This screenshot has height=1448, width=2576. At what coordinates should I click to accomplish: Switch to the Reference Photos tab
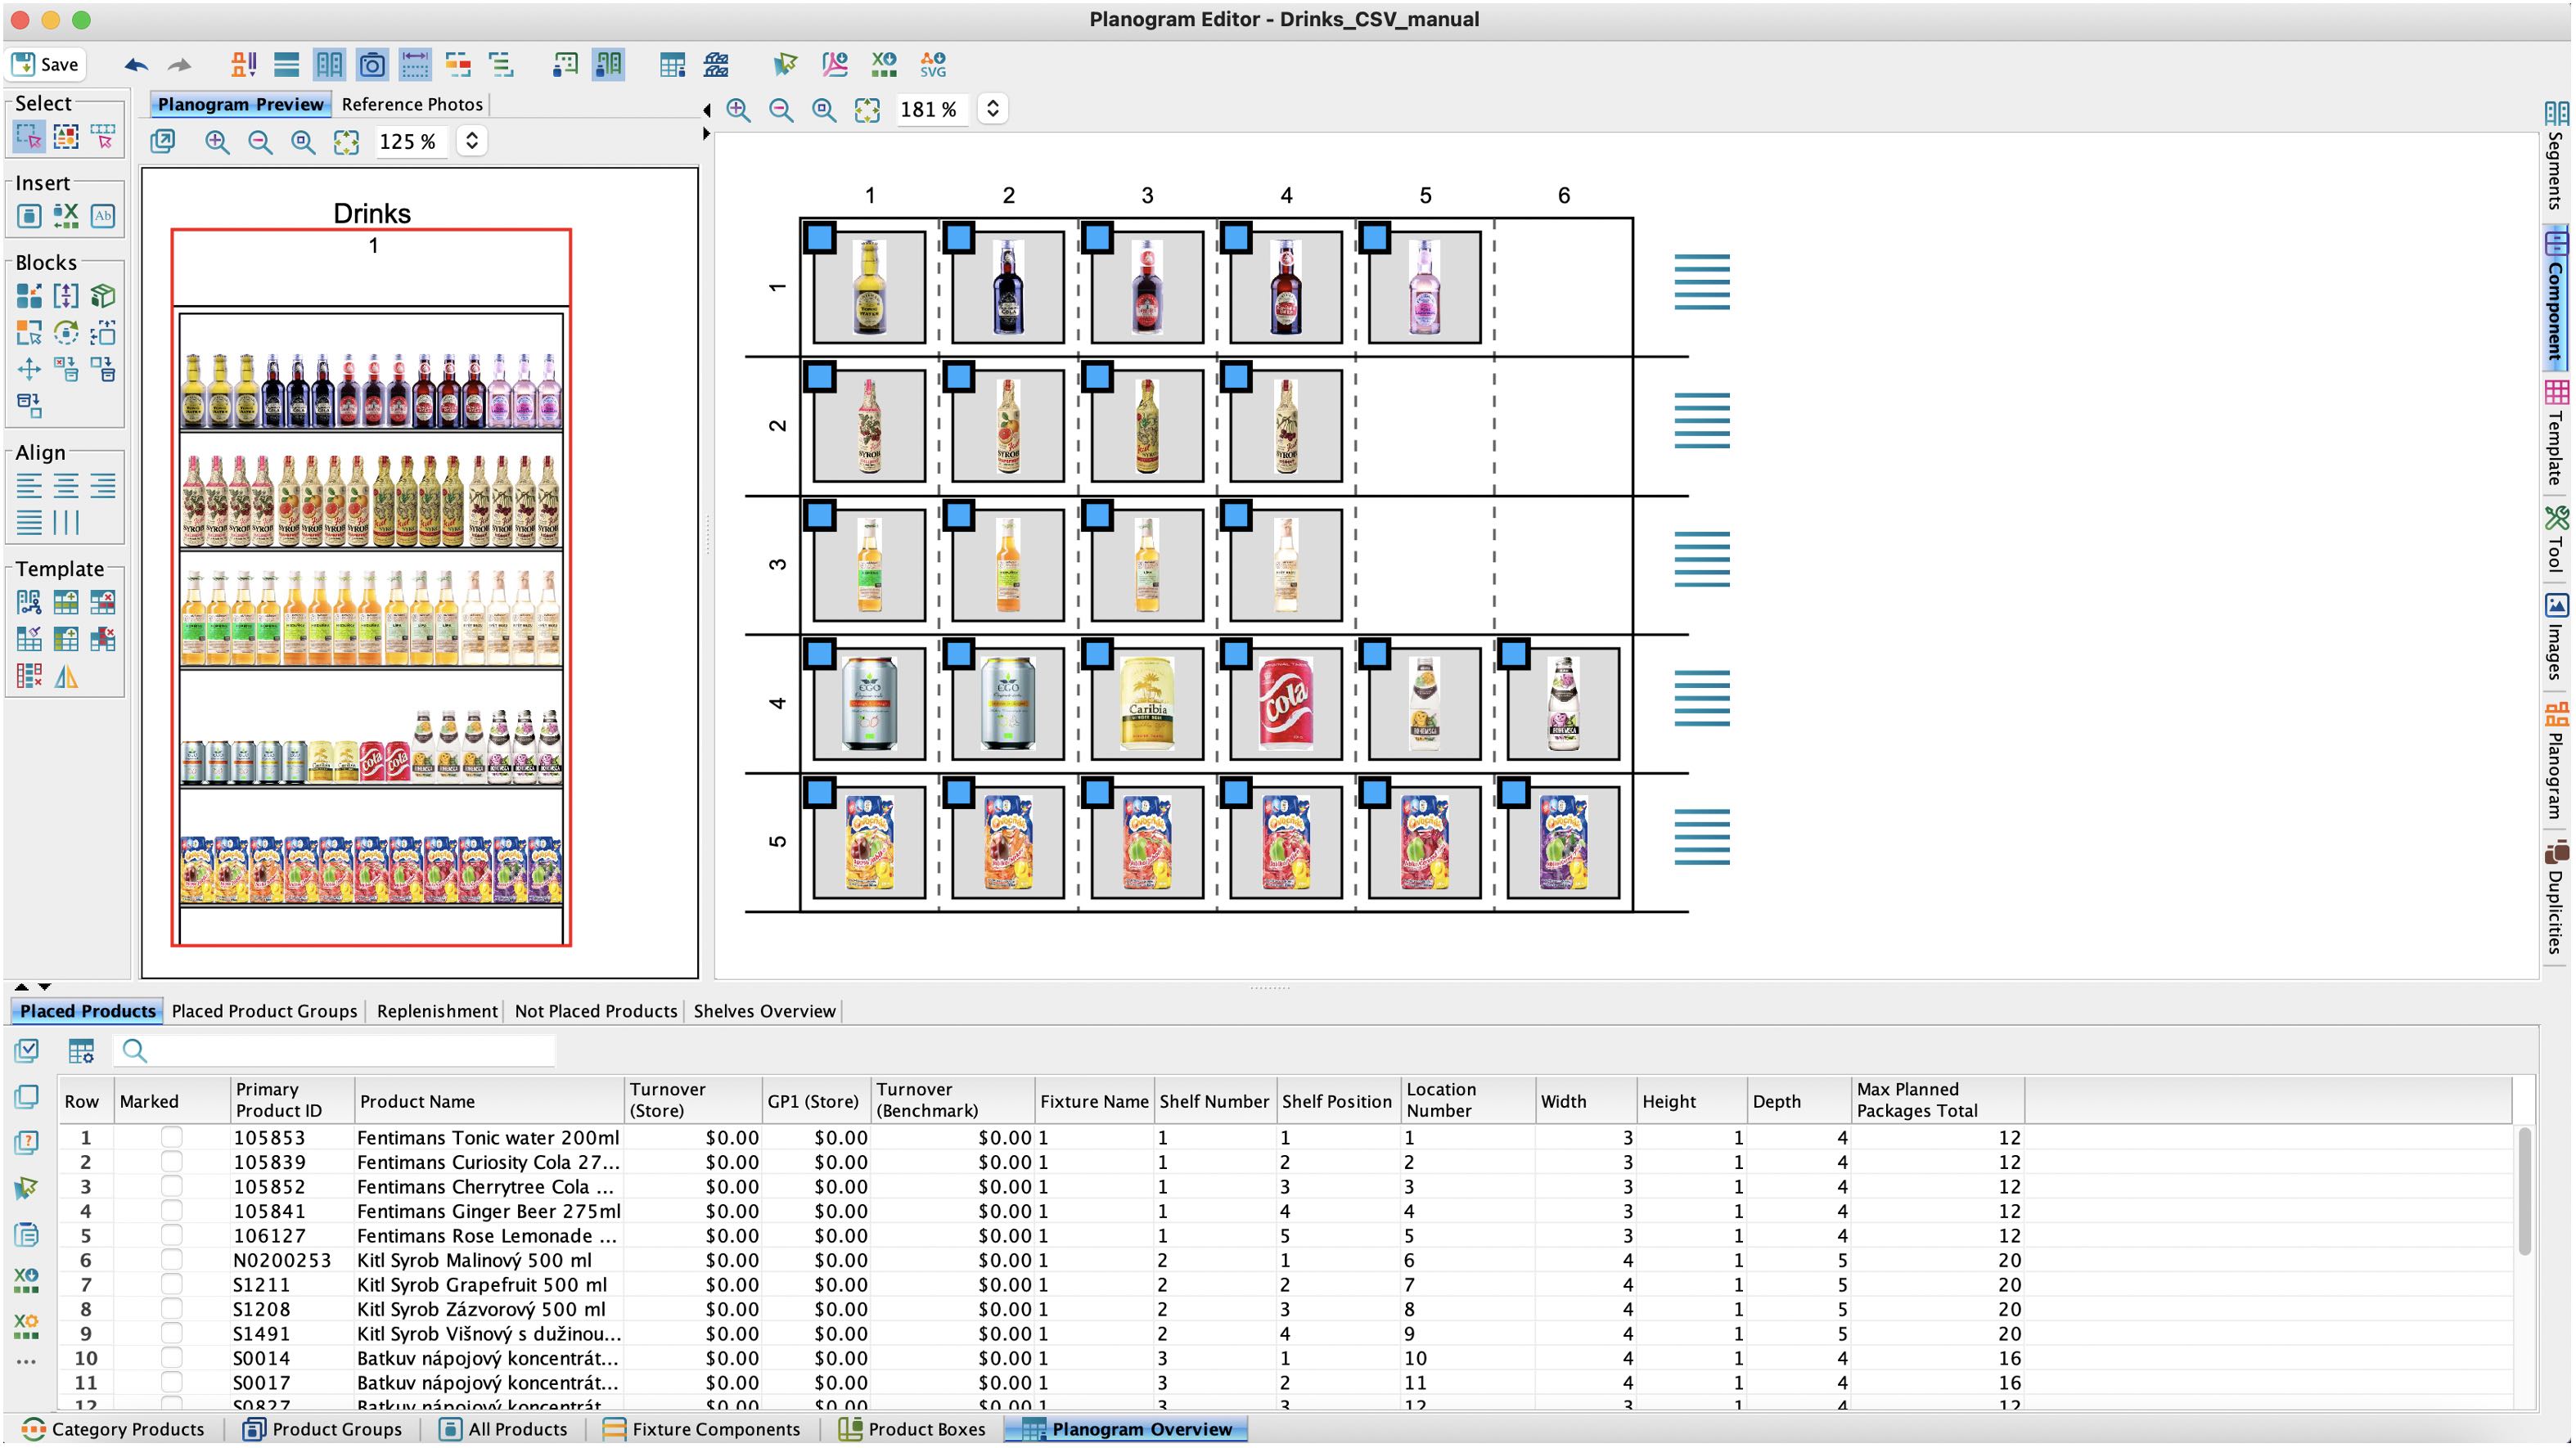[412, 104]
